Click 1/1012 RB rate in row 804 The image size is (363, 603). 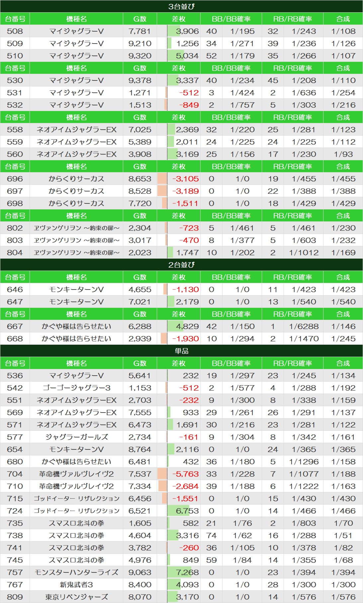pos(304,253)
